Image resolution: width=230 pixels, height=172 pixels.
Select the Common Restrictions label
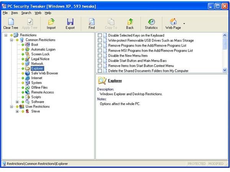click(x=41, y=40)
